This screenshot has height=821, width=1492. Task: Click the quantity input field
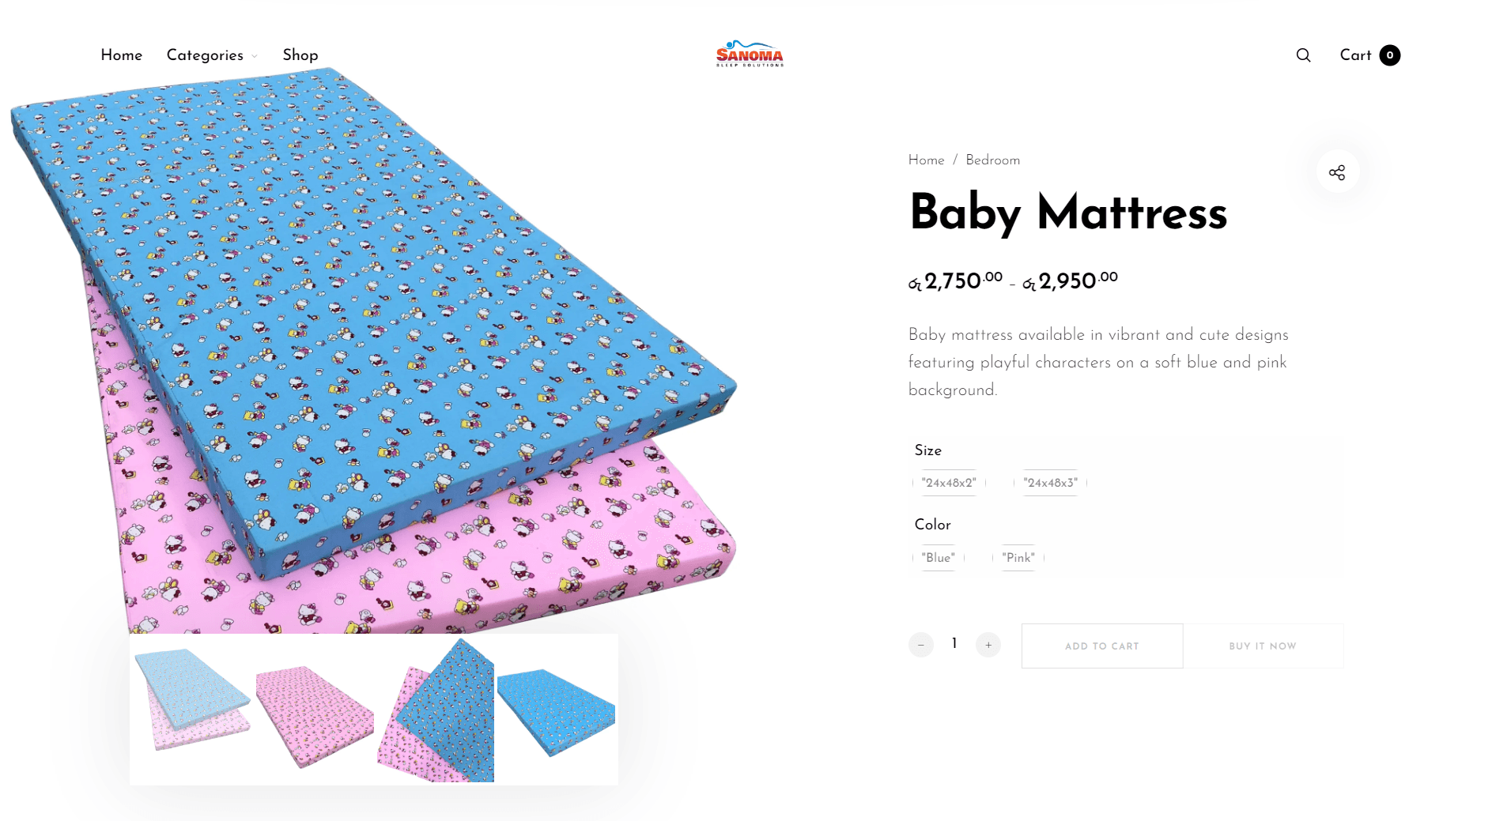954,645
